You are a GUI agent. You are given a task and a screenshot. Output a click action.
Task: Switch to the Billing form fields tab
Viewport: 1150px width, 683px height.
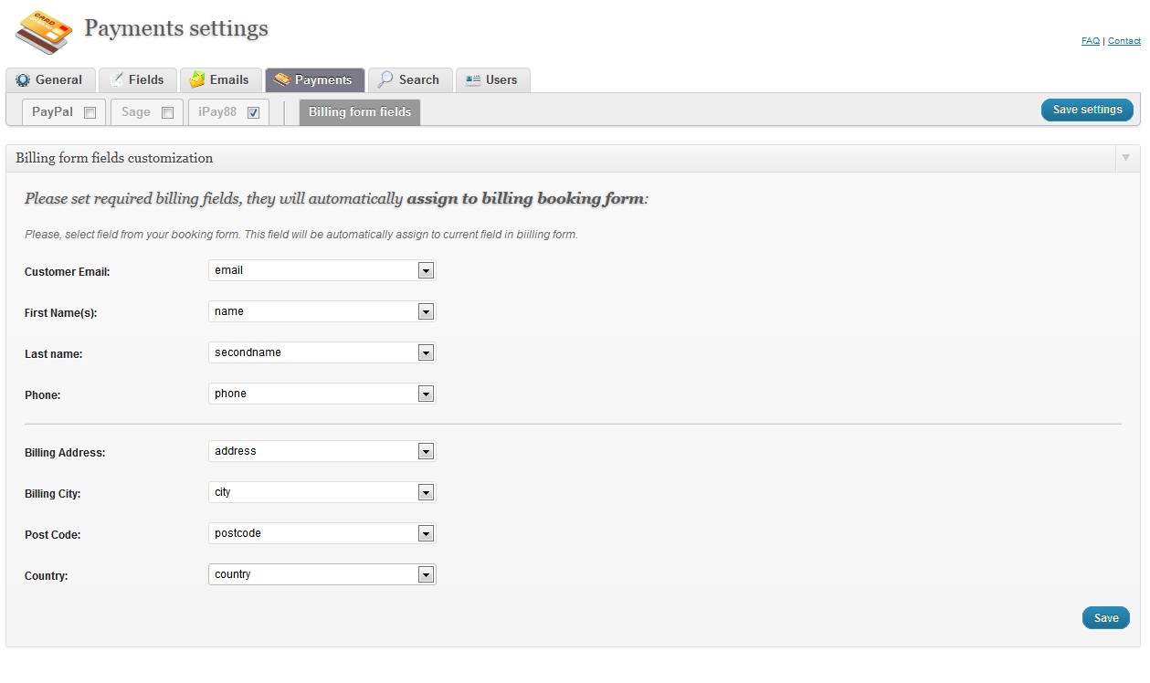click(360, 112)
